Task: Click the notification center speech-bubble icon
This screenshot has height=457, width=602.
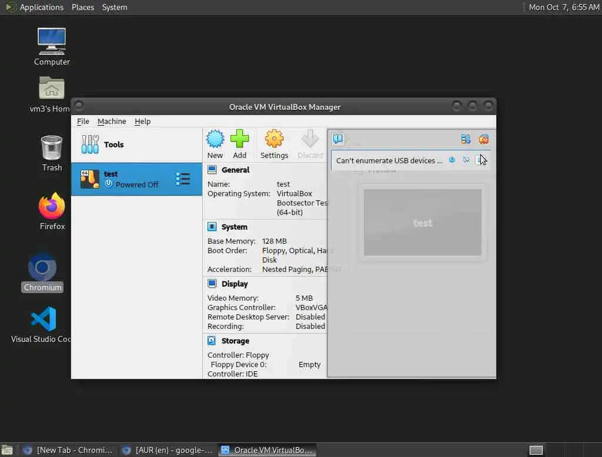Action: [338, 139]
